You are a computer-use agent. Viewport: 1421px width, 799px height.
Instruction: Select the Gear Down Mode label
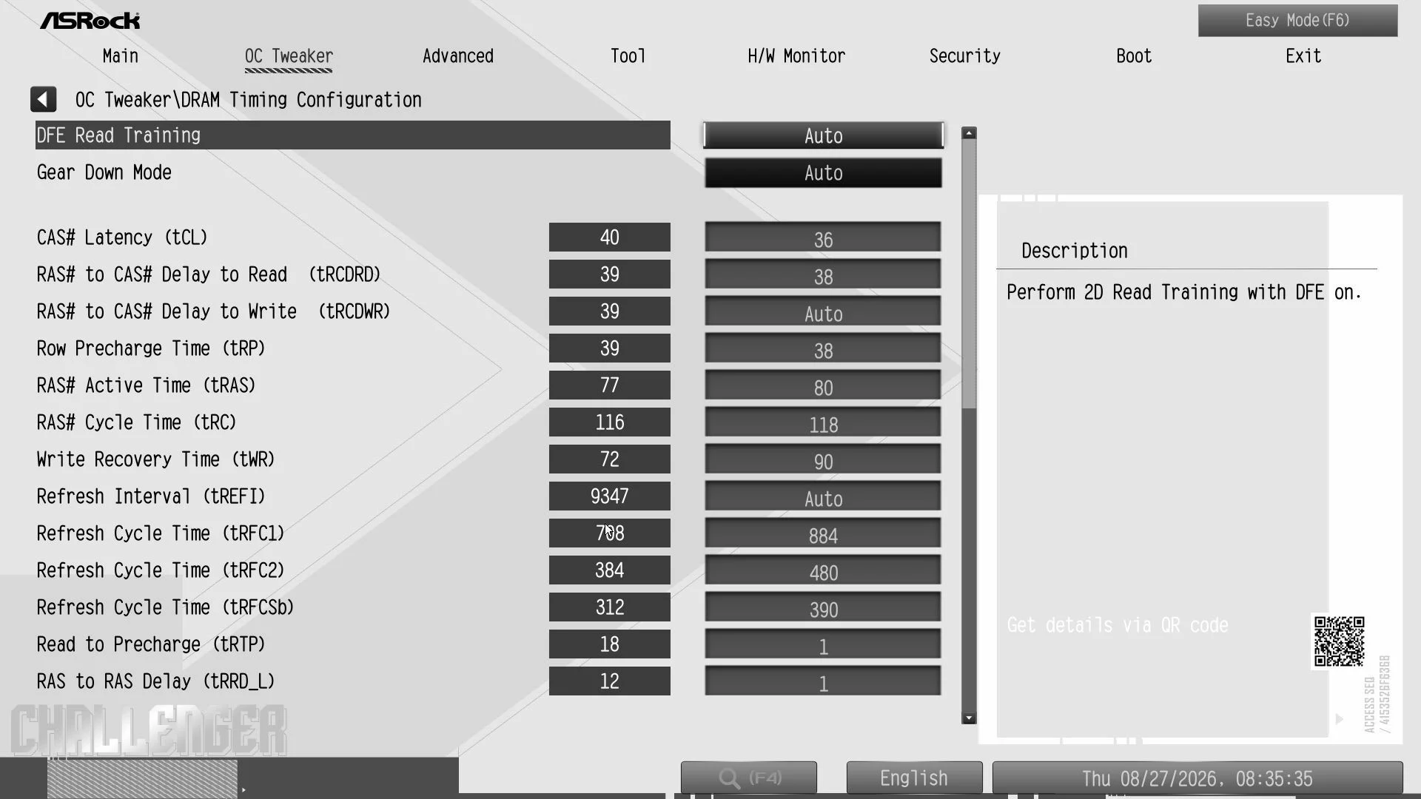104,172
